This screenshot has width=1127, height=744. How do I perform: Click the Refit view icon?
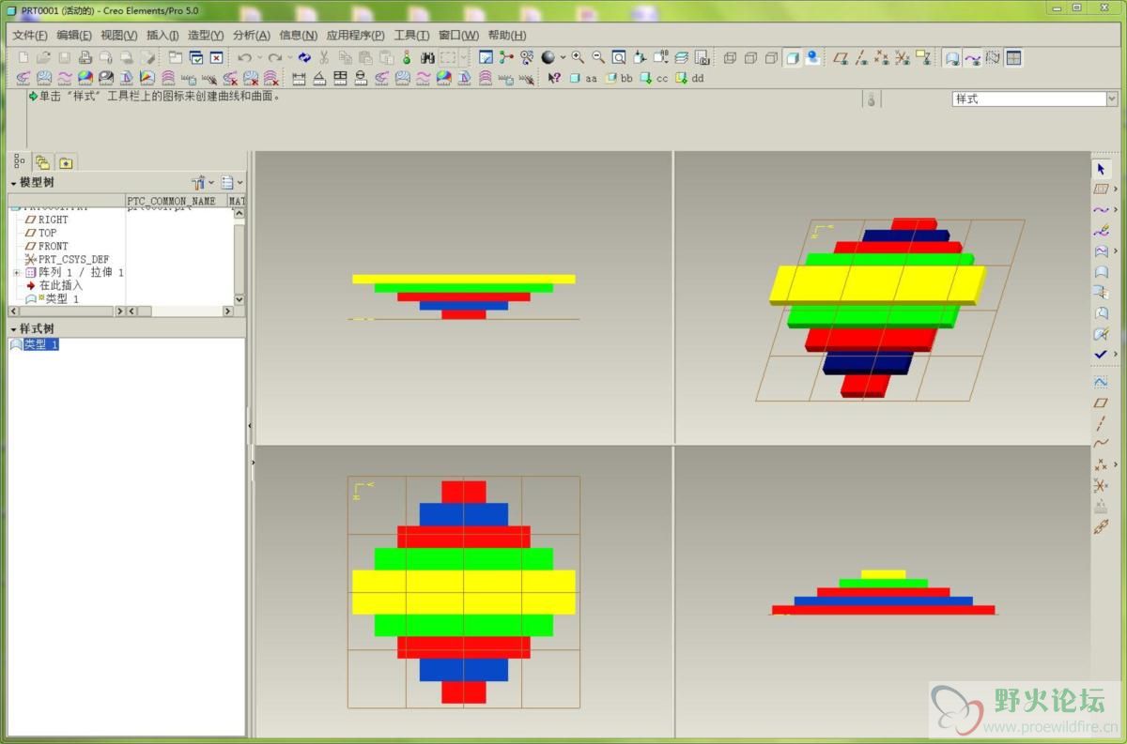pos(619,57)
